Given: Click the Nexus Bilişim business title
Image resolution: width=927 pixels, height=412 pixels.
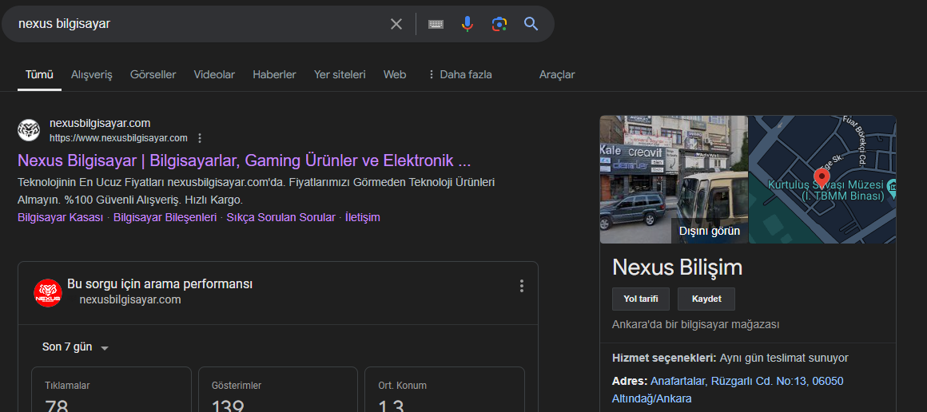Looking at the screenshot, I should pyautogui.click(x=677, y=267).
